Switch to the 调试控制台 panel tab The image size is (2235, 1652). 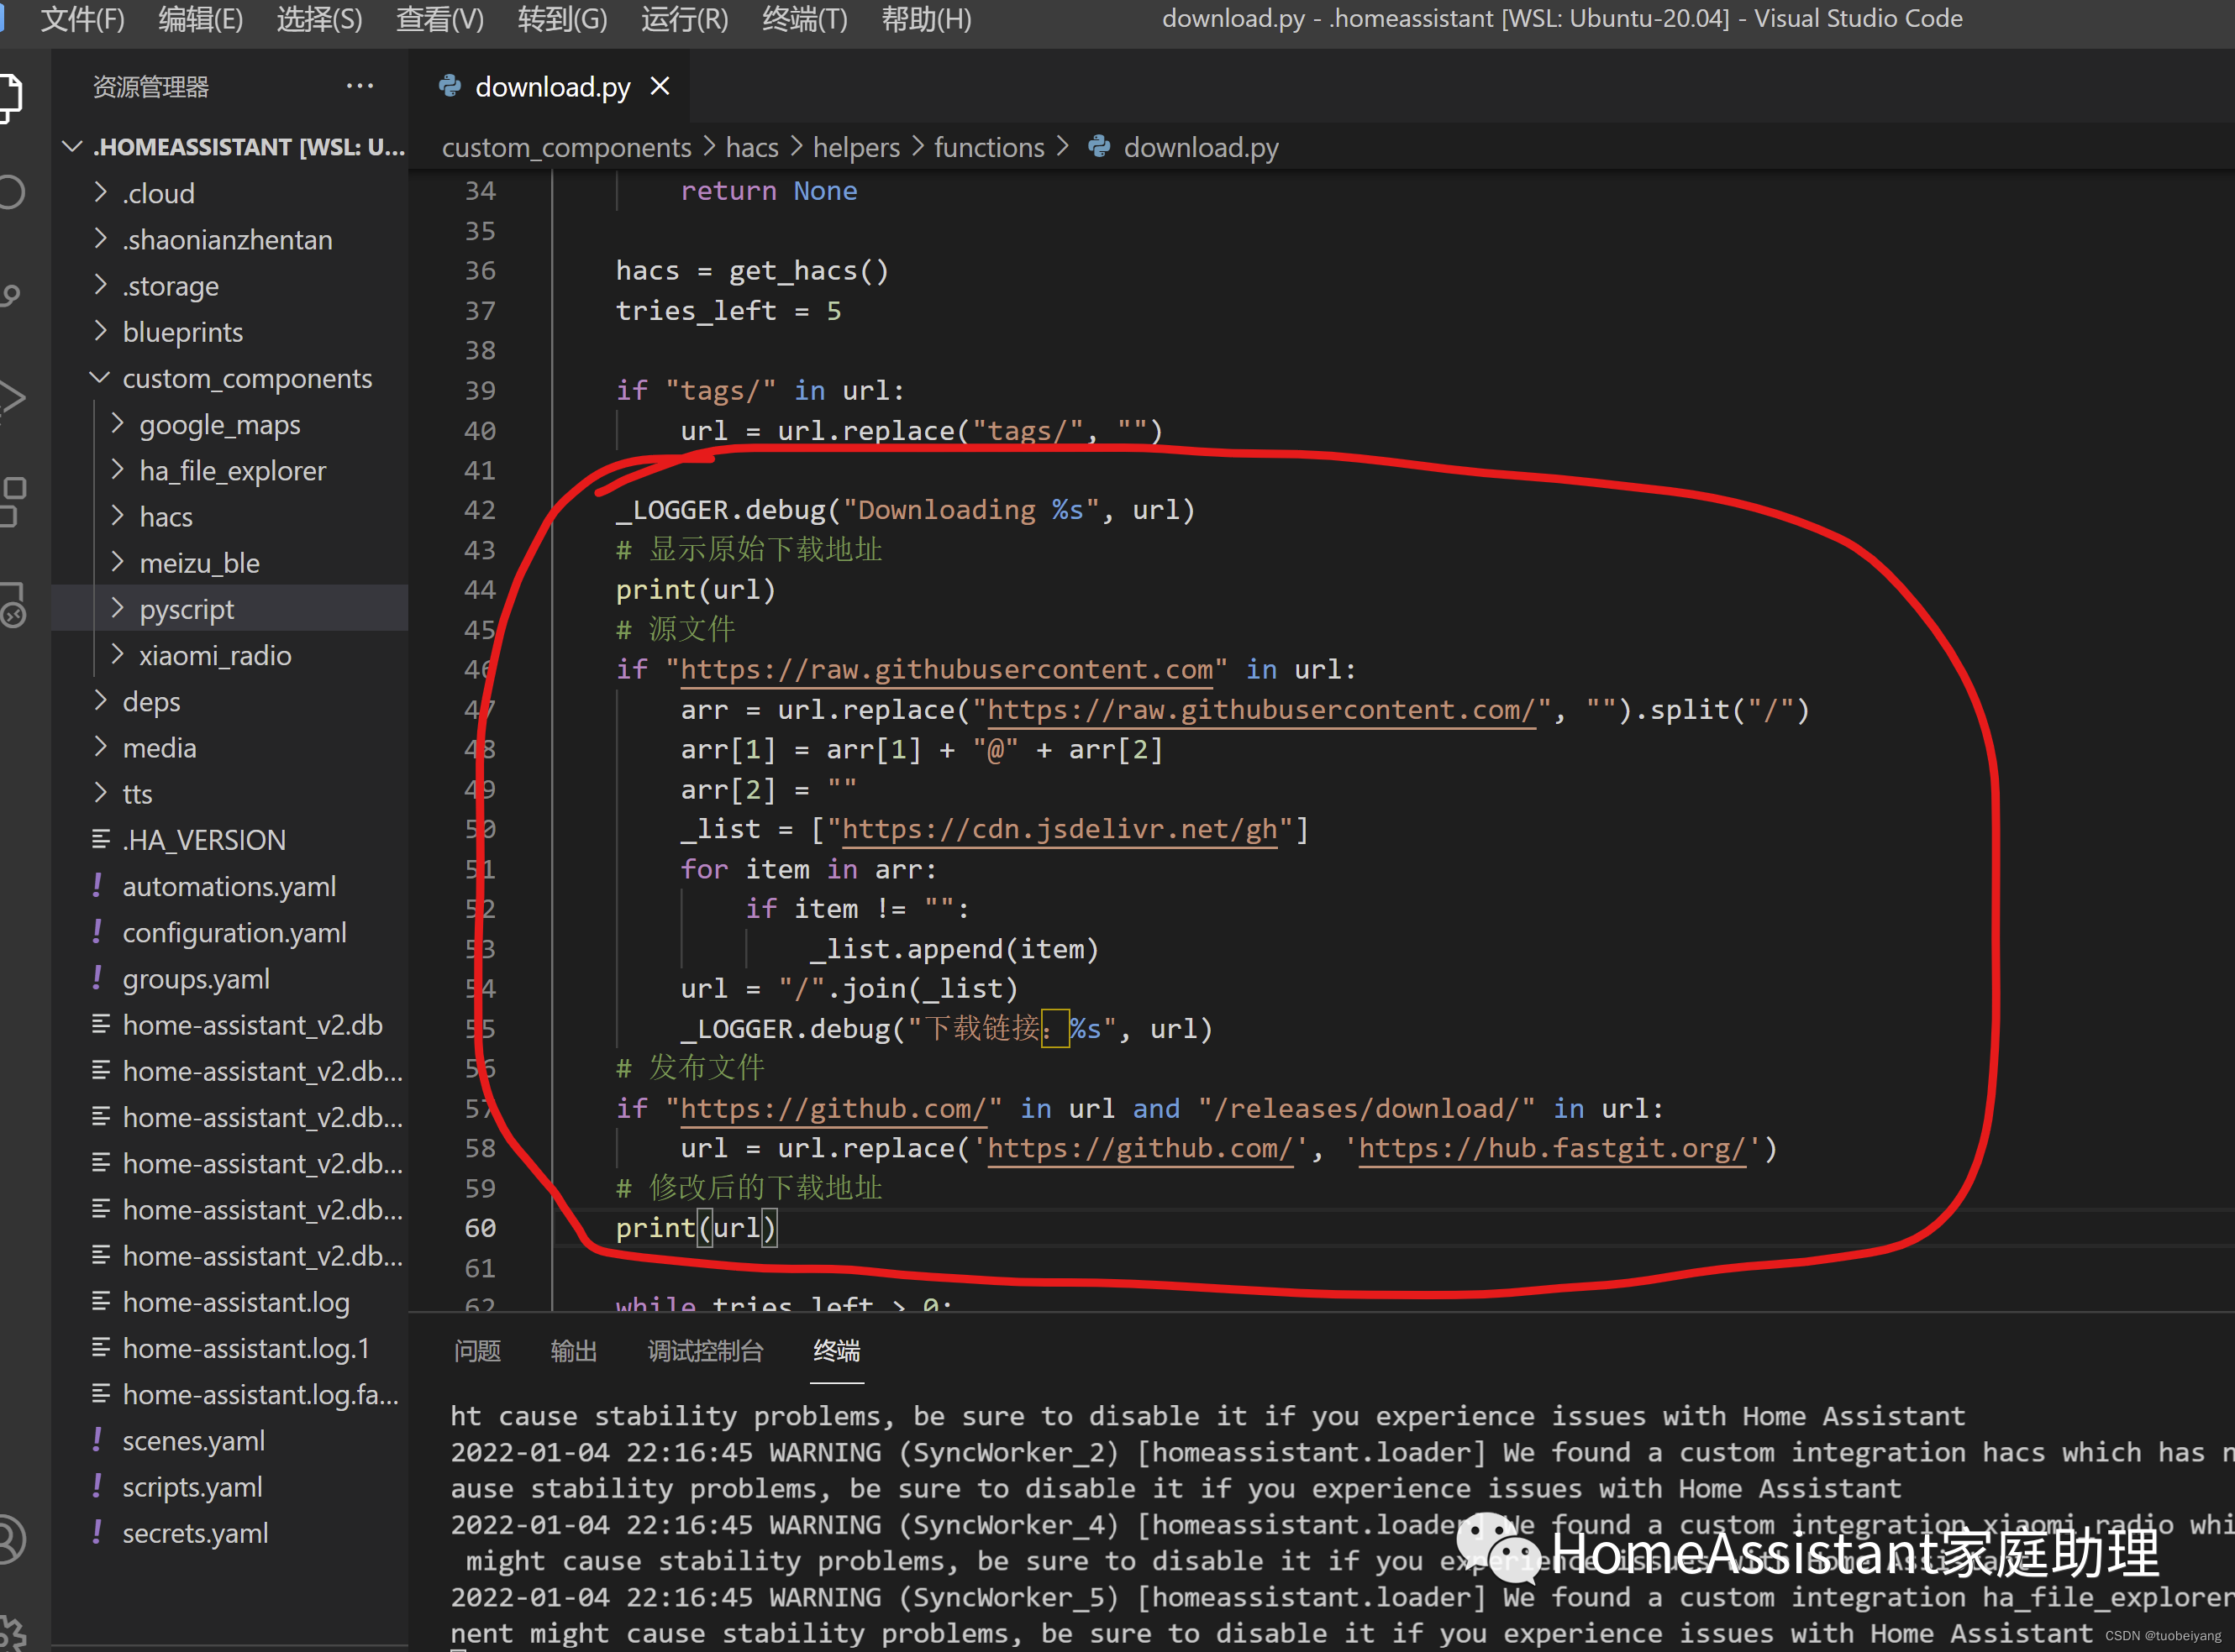pos(705,1351)
